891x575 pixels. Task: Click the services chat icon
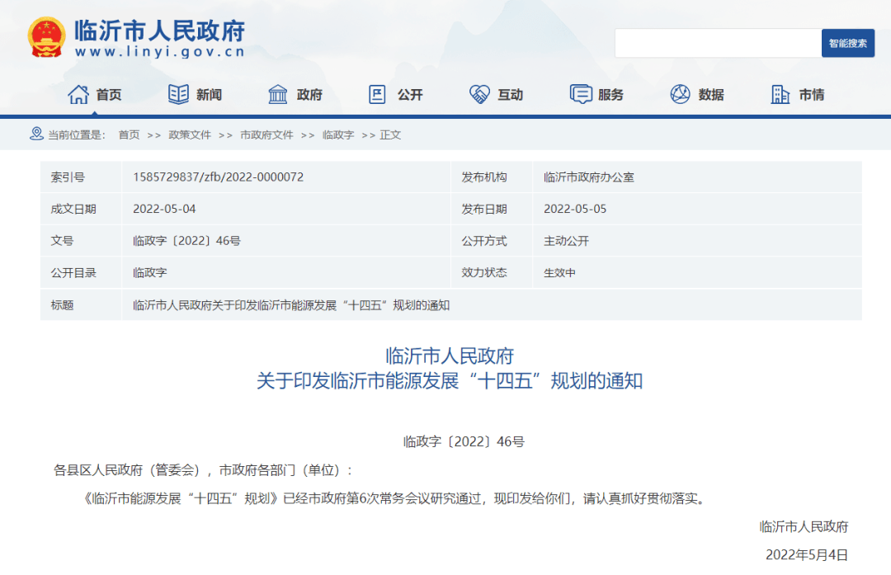(581, 95)
